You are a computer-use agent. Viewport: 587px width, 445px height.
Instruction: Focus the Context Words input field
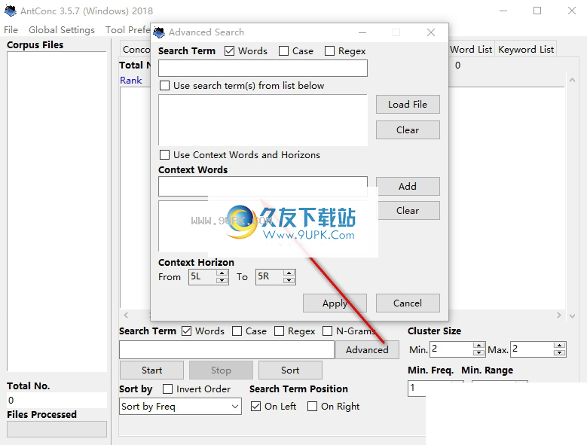(263, 186)
